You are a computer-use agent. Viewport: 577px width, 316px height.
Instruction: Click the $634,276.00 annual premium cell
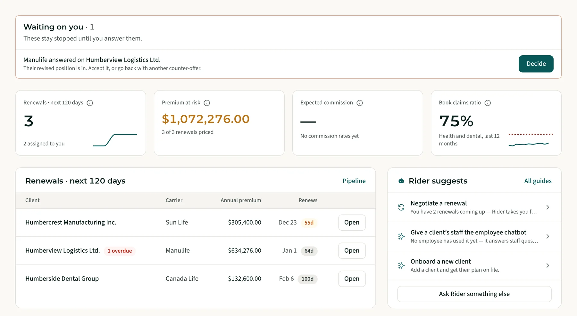pyautogui.click(x=245, y=251)
